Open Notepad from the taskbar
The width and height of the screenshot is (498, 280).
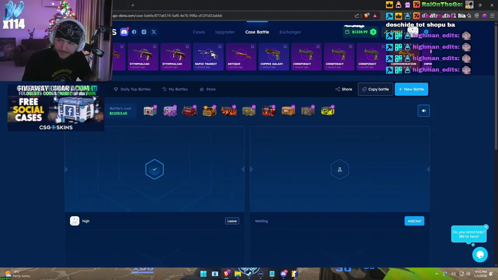pos(272,274)
